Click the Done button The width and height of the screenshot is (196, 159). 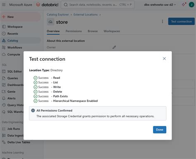160,130
